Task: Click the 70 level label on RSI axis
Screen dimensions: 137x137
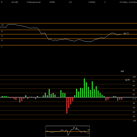Action: tap(2, 32)
